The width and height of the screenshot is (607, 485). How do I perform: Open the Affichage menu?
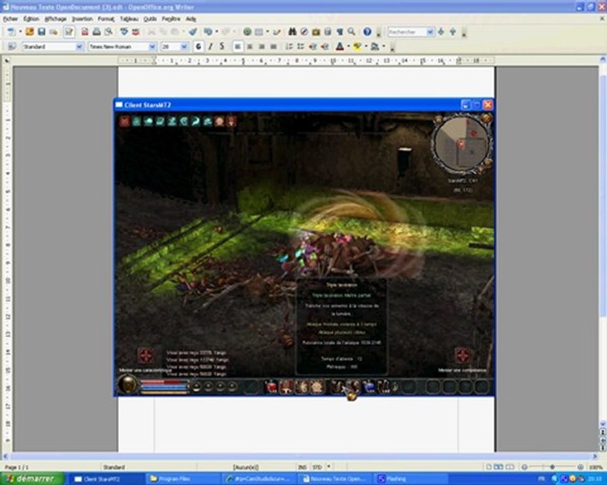click(55, 19)
